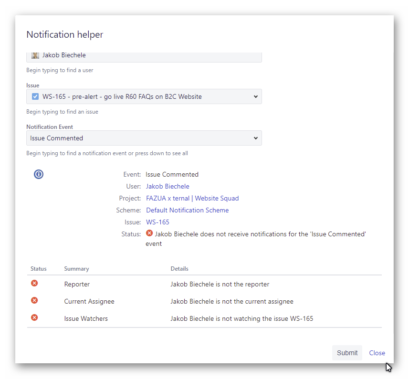Click the 'Status' column header in table
The width and height of the screenshot is (409, 380).
pyautogui.click(x=38, y=269)
